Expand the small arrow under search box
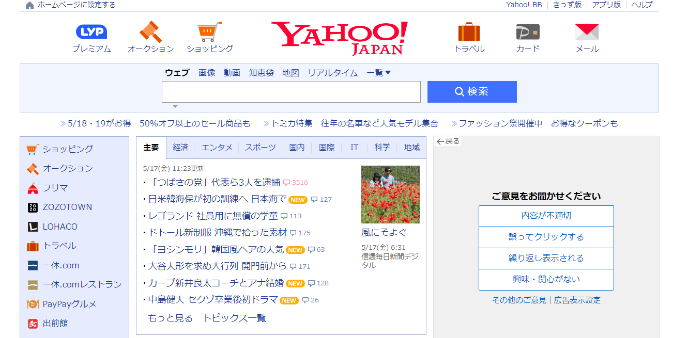673x338 pixels. (x=175, y=106)
